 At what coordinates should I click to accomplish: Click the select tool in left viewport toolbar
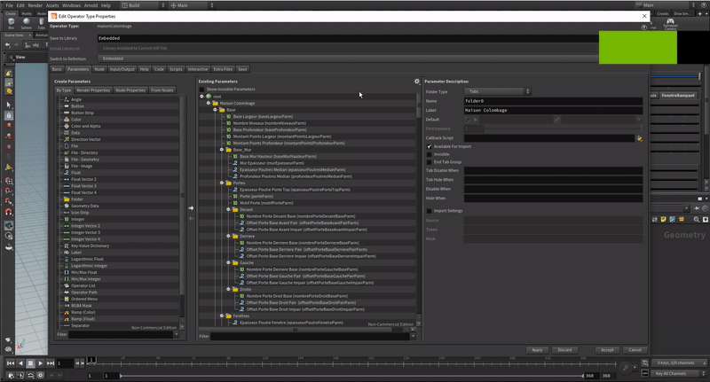[x=9, y=105]
